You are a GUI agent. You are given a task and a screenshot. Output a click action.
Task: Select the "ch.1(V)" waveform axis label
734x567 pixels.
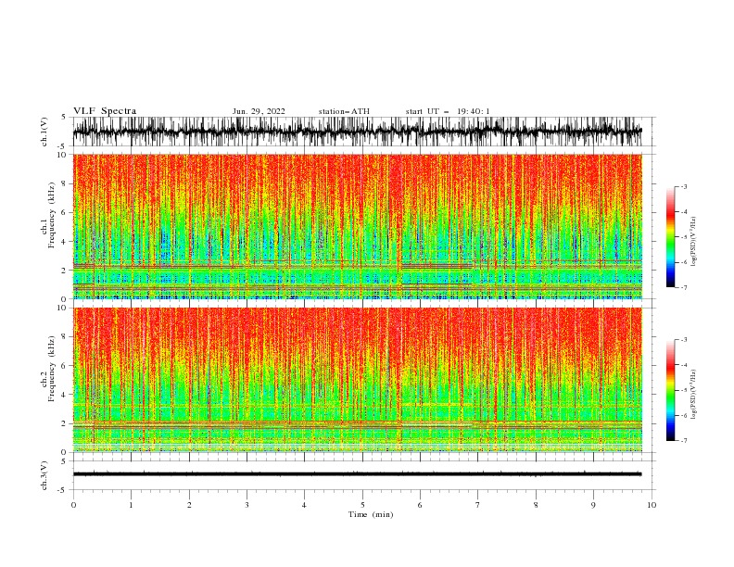coord(44,132)
